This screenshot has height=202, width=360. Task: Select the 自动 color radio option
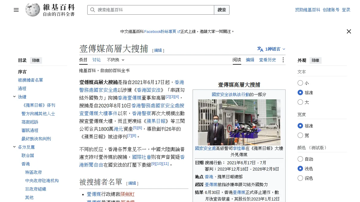coord(300,159)
